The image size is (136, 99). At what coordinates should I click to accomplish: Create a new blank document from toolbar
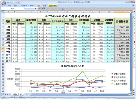pos(13,2)
